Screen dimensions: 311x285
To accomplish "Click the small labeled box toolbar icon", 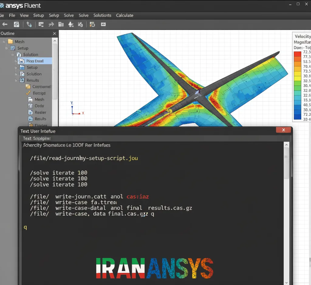I will (x=103, y=24).
